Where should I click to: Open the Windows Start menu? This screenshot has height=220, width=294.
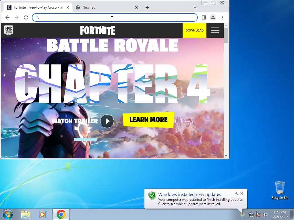(7, 214)
